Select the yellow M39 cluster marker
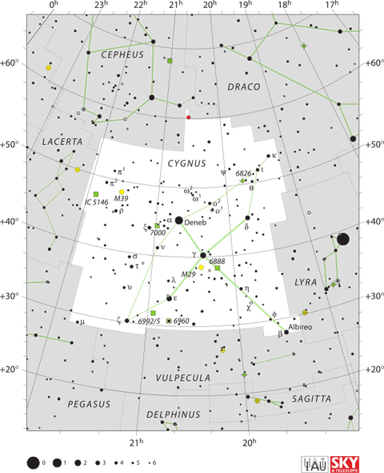This screenshot has width=384, height=473. pos(122,192)
